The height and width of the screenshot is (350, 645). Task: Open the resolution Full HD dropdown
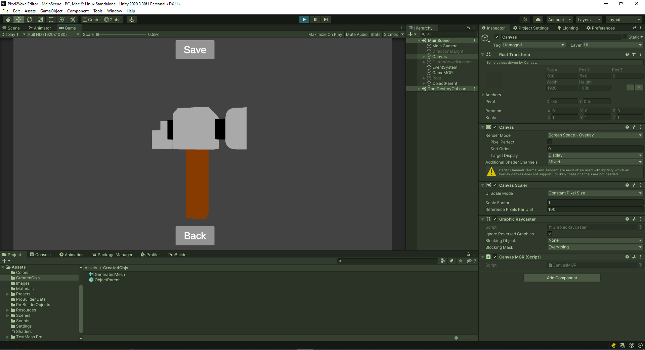tap(54, 35)
